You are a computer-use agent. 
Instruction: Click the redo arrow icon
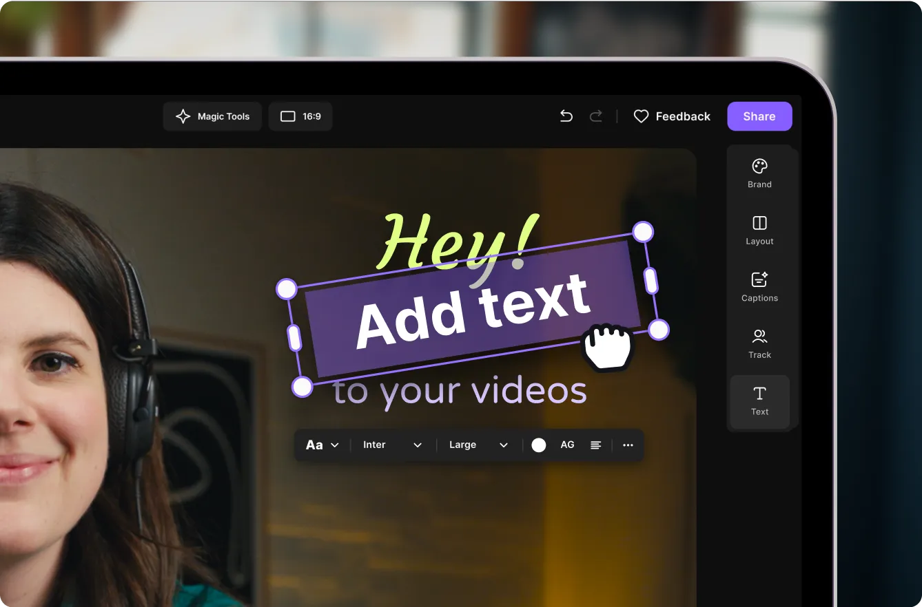tap(596, 116)
